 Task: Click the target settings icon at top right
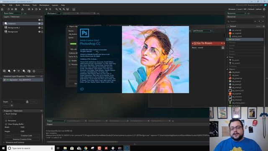(264, 9)
